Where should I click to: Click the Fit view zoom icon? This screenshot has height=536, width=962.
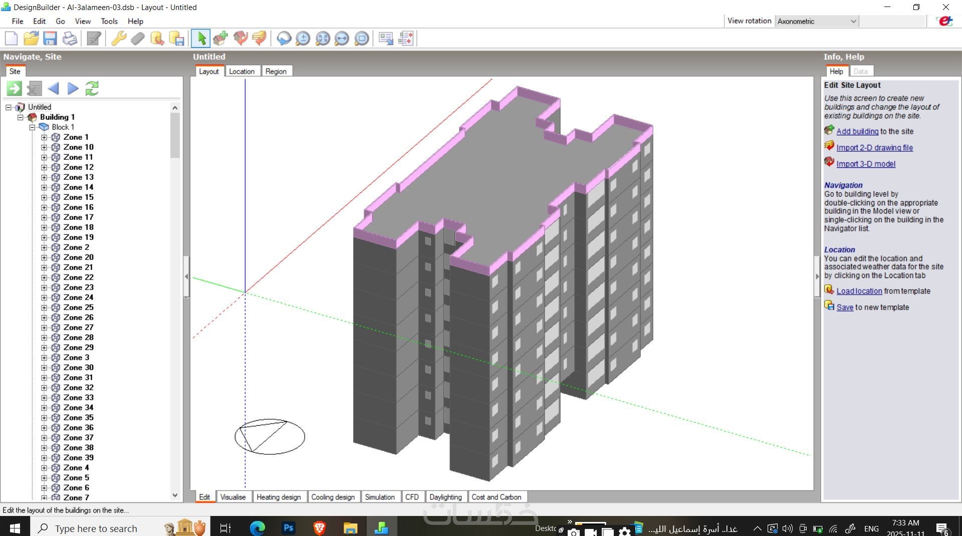pyautogui.click(x=323, y=39)
